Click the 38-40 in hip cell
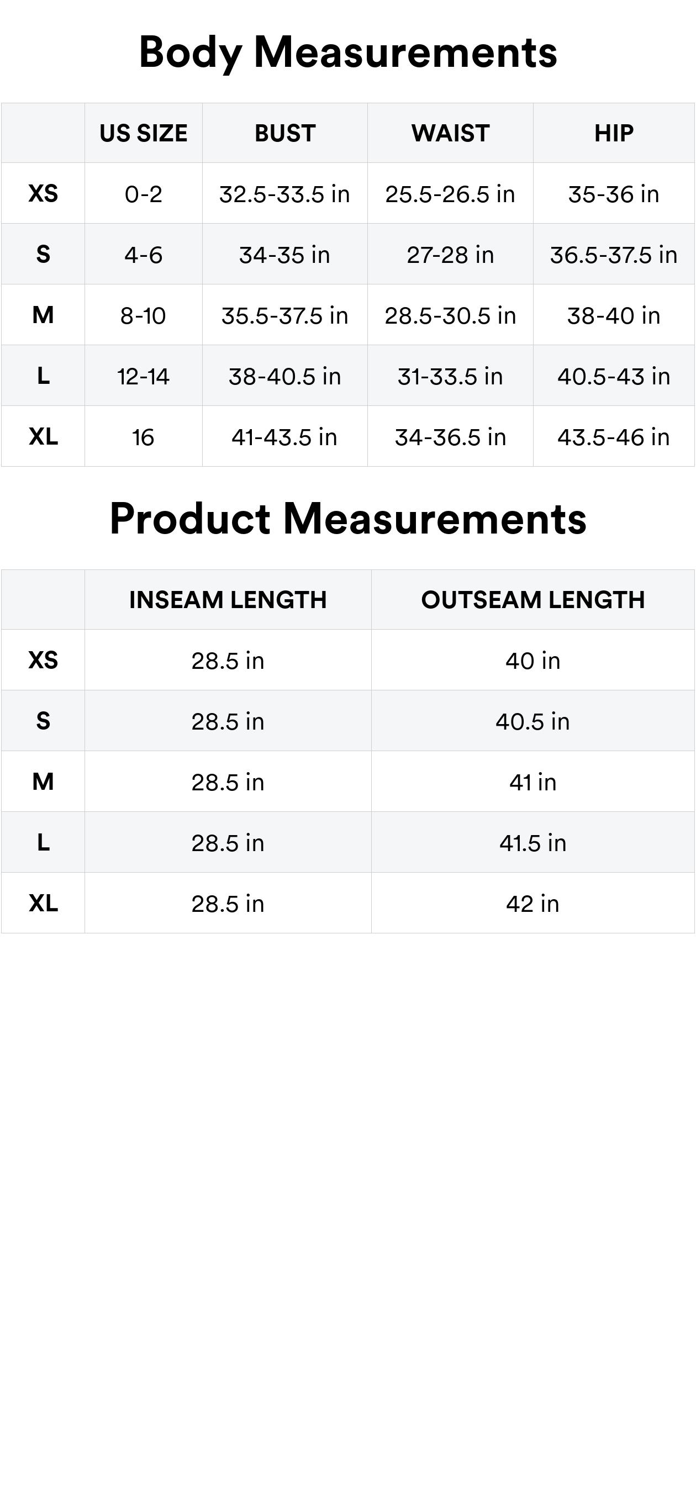 pos(614,316)
